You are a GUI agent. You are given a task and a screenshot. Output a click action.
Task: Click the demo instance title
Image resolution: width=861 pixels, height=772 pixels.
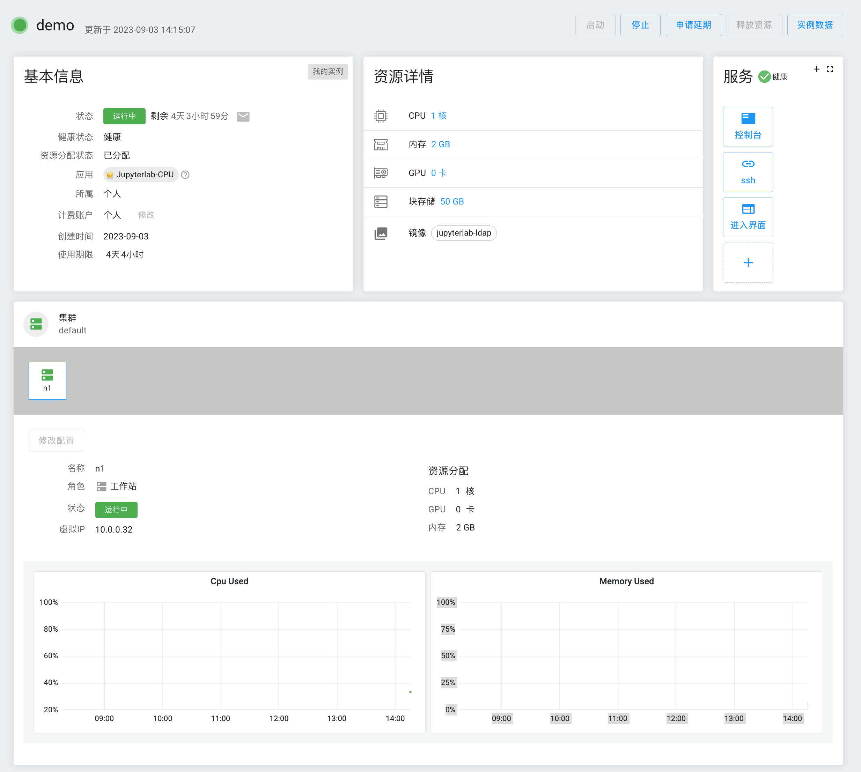point(55,25)
